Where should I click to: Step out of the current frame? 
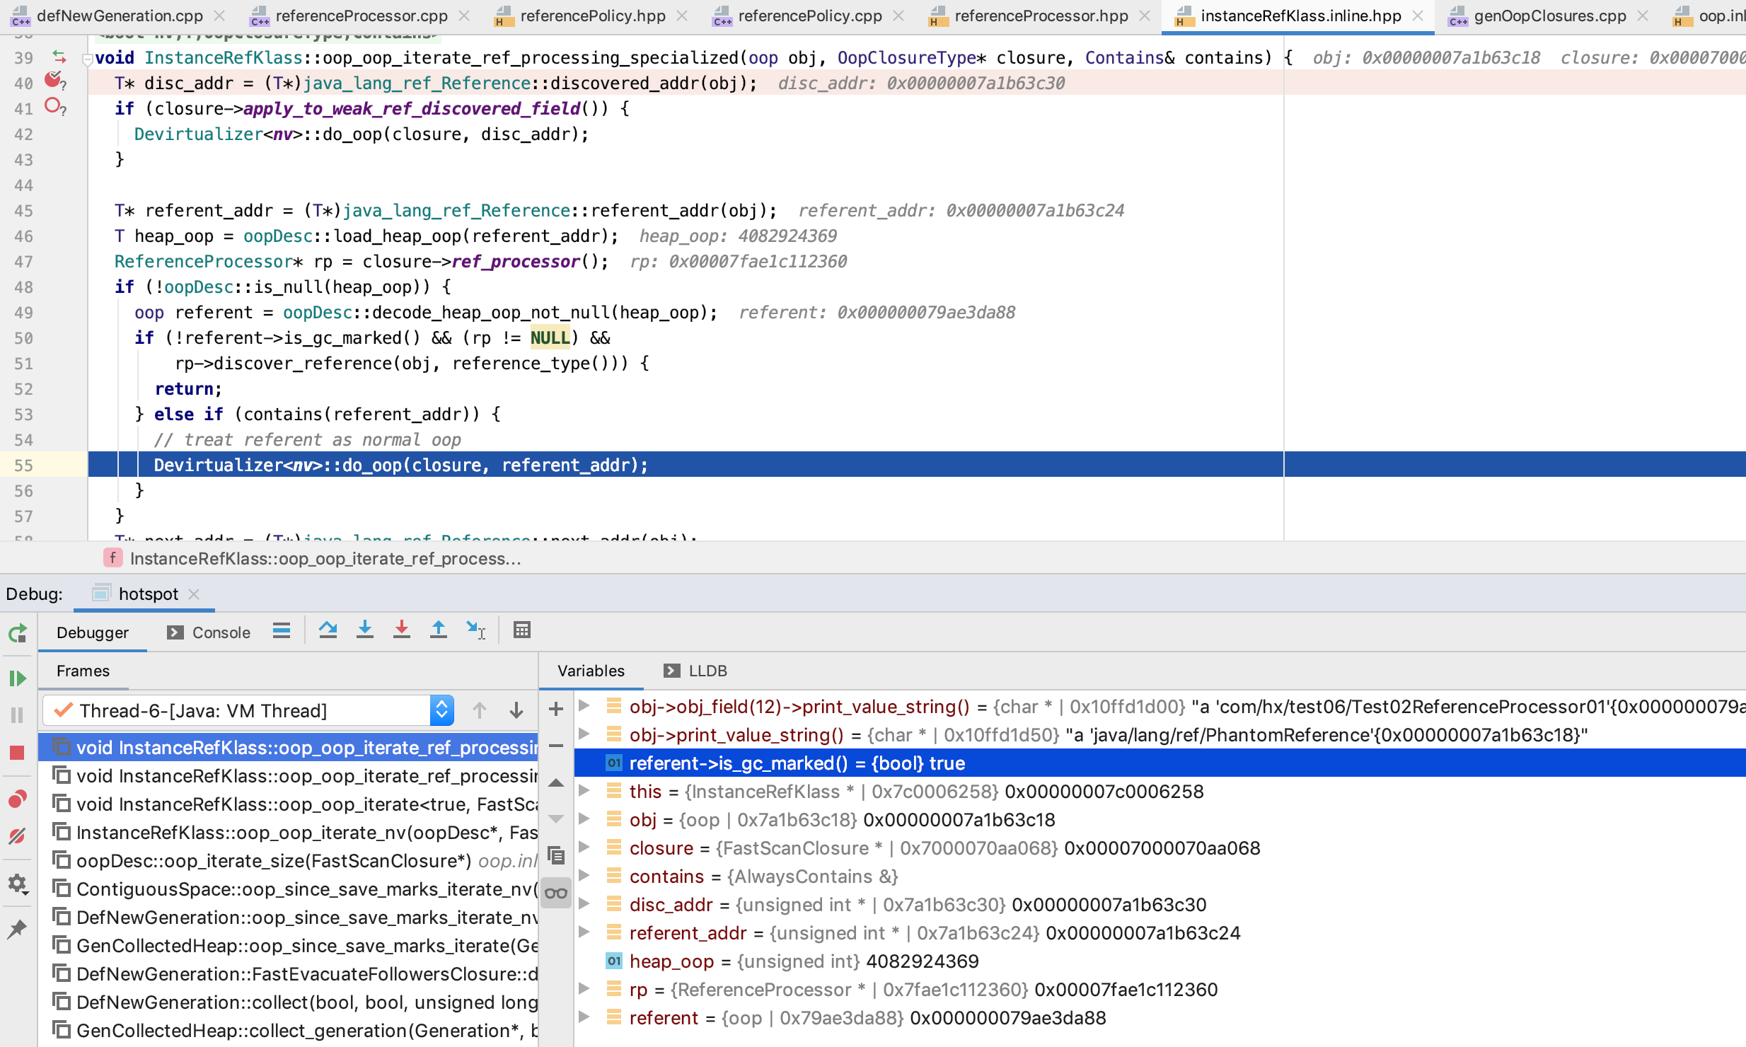[x=439, y=630]
